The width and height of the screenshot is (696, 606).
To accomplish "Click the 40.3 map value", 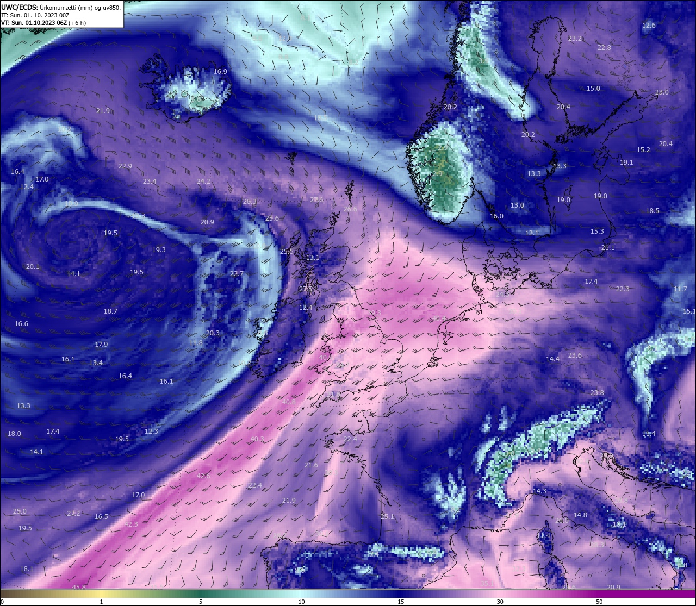I will [x=257, y=439].
